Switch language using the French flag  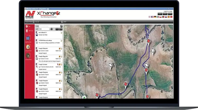pos(152,17)
